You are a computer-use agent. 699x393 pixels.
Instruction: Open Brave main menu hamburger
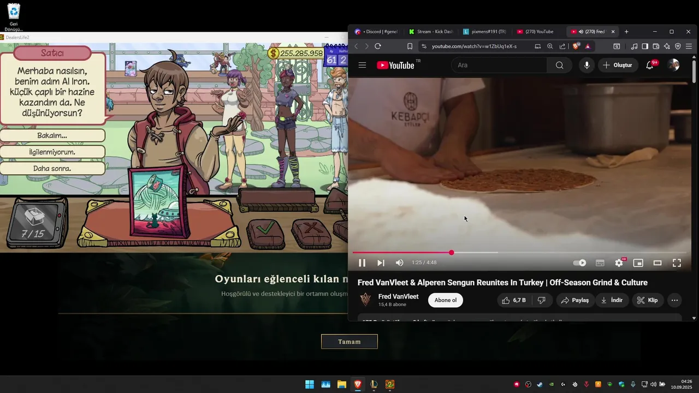pos(689,46)
